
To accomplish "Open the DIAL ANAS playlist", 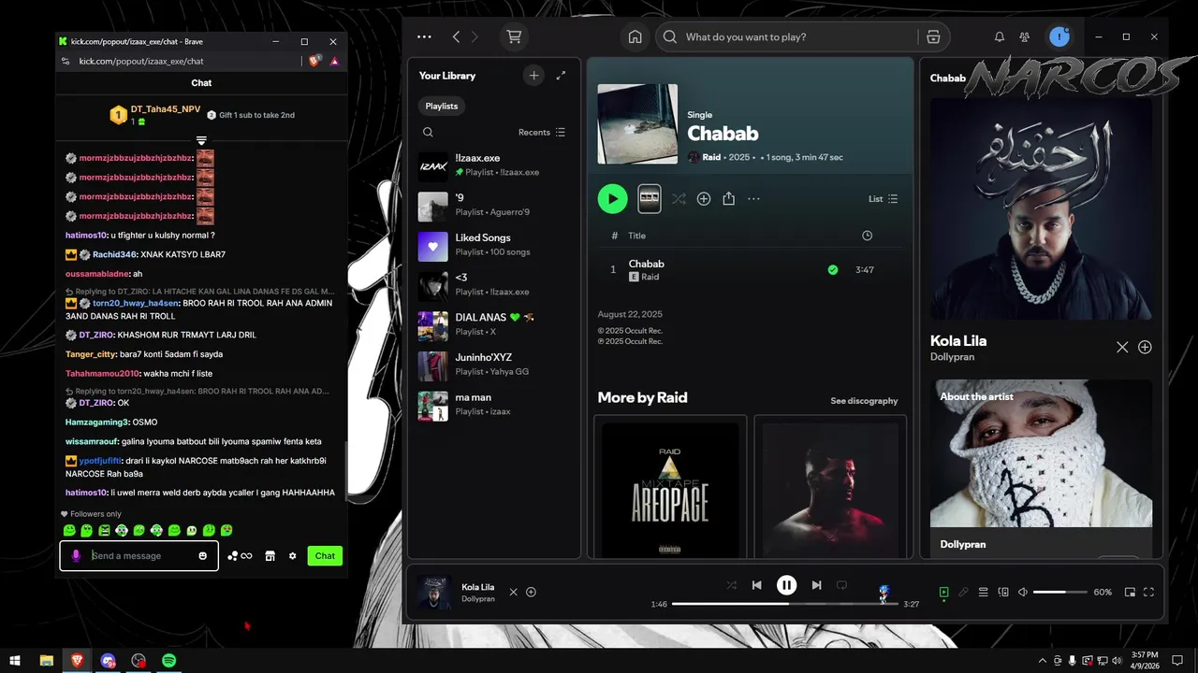I will [x=493, y=324].
